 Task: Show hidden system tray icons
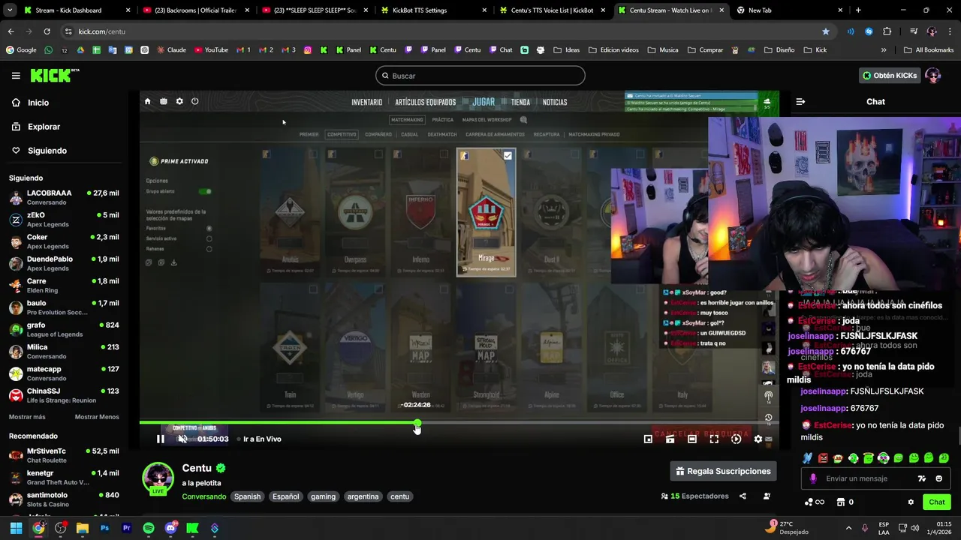848,528
